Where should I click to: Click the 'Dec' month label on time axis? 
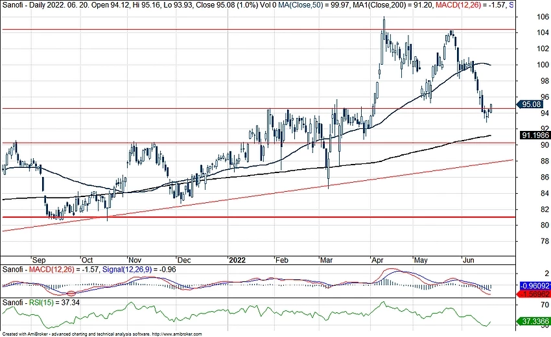[x=184, y=260]
